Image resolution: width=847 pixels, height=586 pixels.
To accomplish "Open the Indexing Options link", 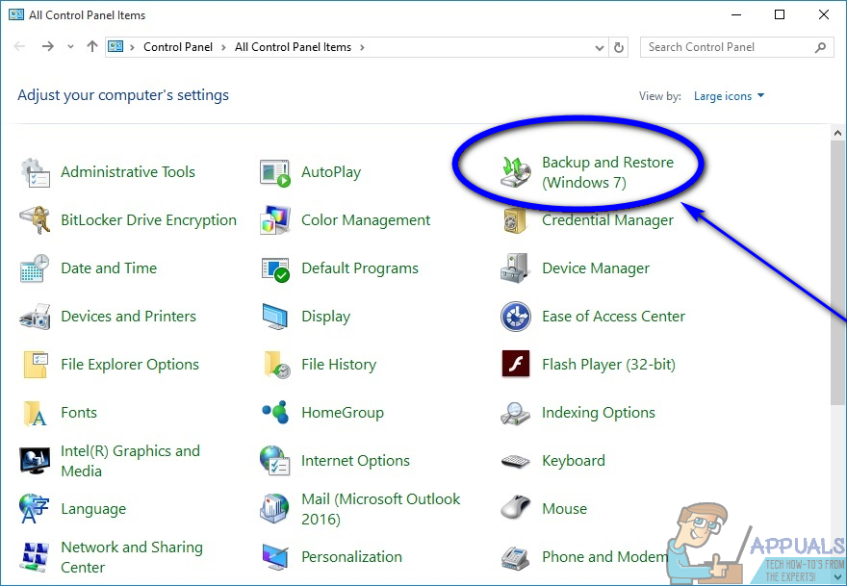I will [x=599, y=413].
